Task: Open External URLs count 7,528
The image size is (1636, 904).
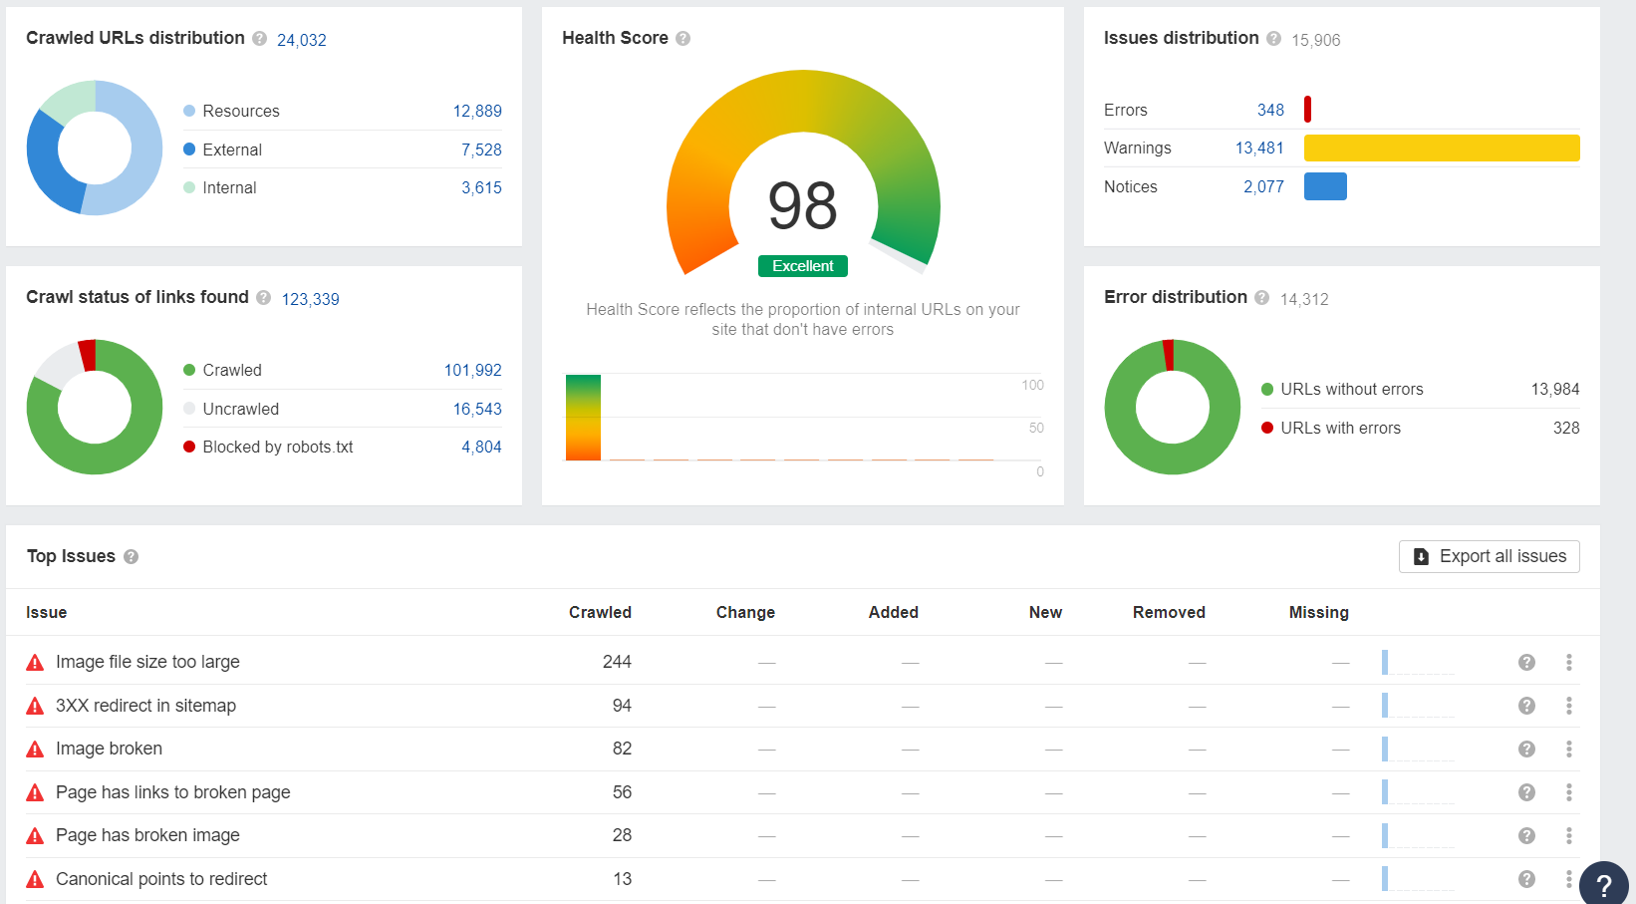Action: pos(481,150)
